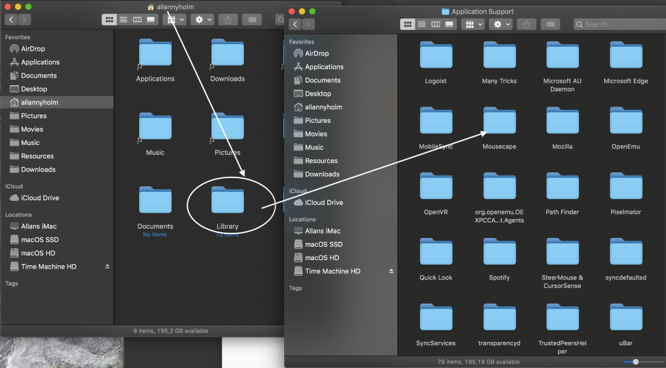Viewport: 666px width, 368px height.
Task: Open the OpenEmu folder
Action: click(626, 120)
